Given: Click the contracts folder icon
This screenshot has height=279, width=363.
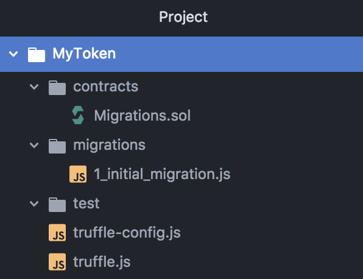Looking at the screenshot, I should coord(57,88).
